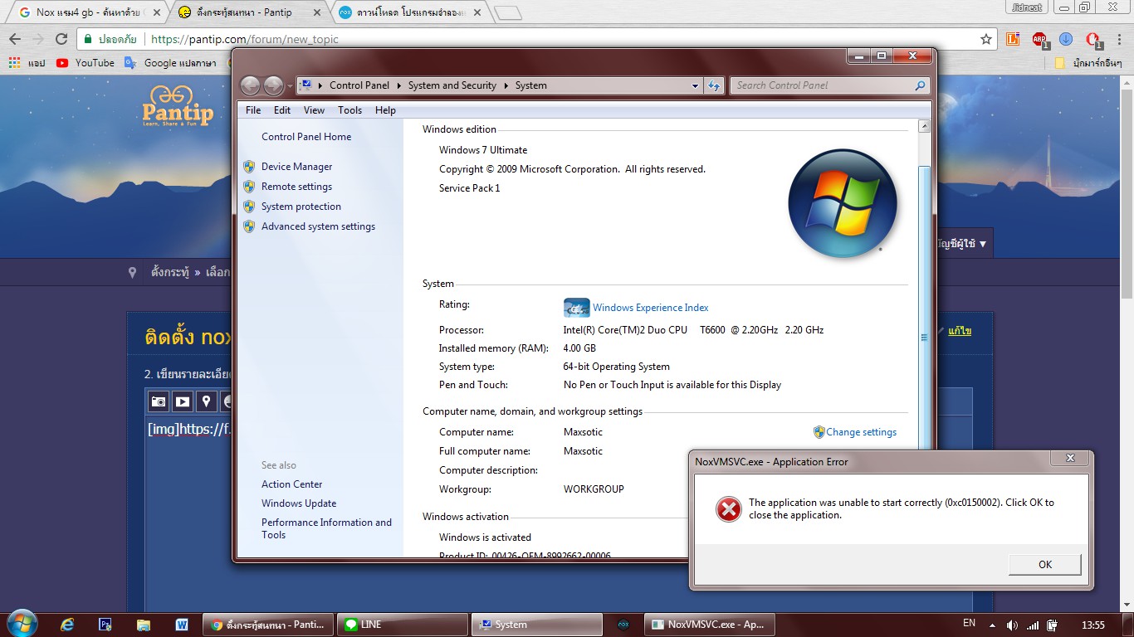Bookmark this page with the star icon

986,39
